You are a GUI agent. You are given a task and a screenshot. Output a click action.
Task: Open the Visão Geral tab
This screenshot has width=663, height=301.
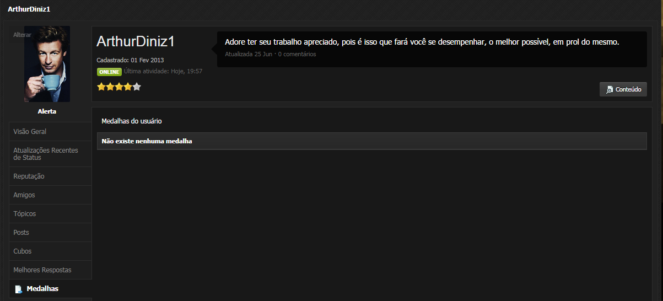point(50,132)
